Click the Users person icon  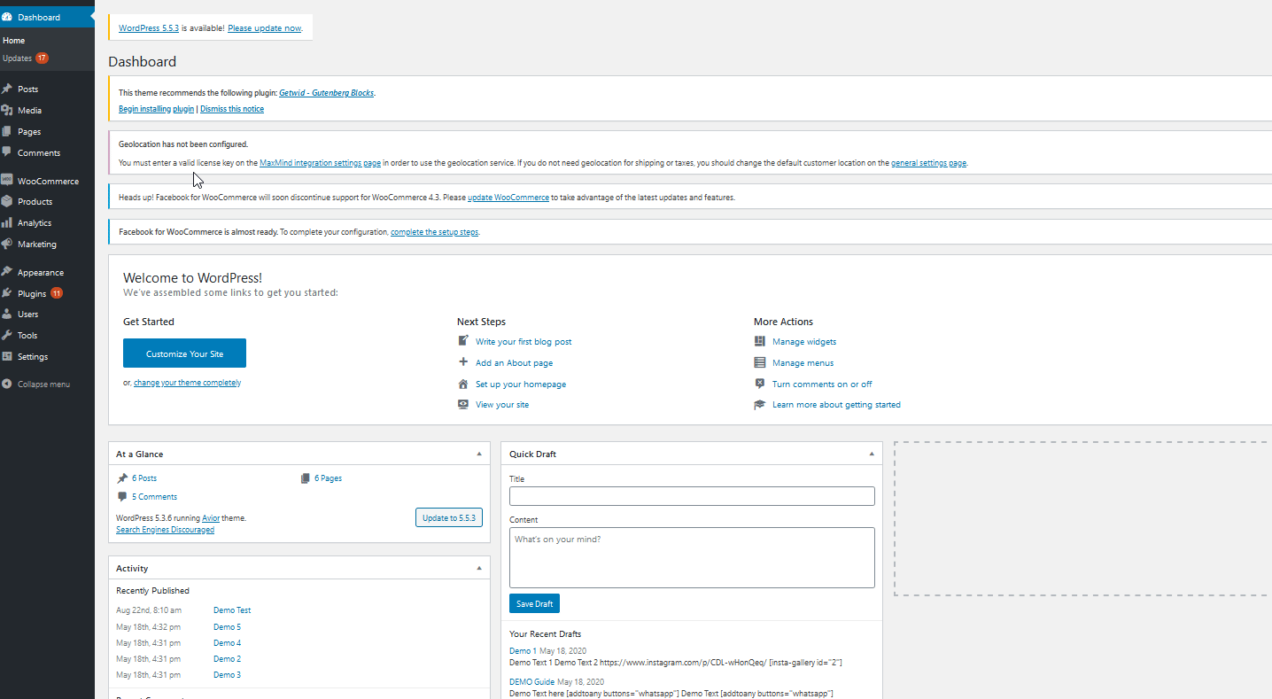click(7, 314)
